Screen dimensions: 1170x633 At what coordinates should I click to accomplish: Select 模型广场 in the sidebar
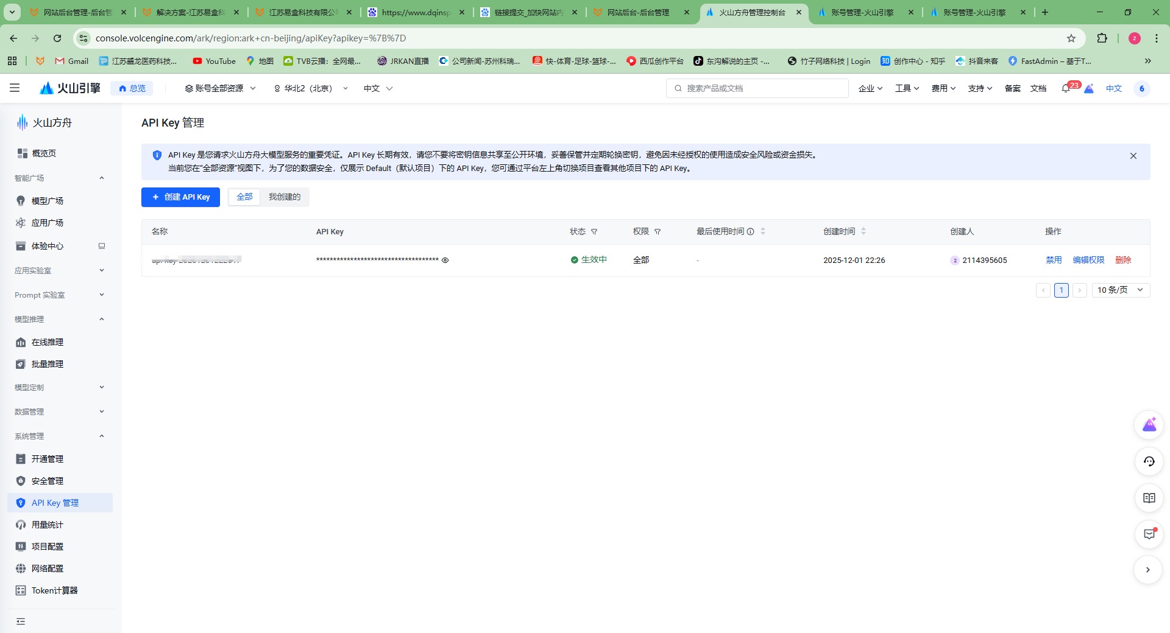(x=47, y=200)
